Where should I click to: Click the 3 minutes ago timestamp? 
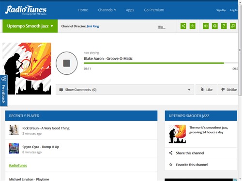pyautogui.click(x=32, y=134)
